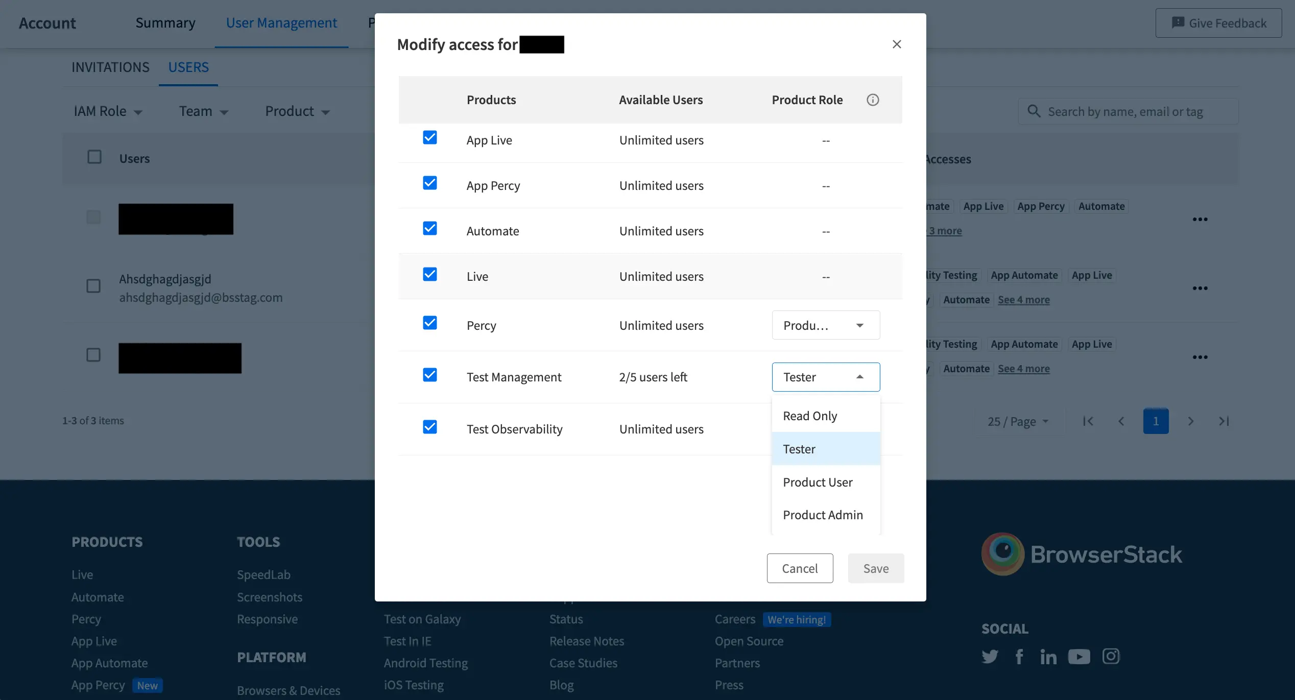Choose Read Only from role list
This screenshot has height=700, width=1295.
point(810,416)
